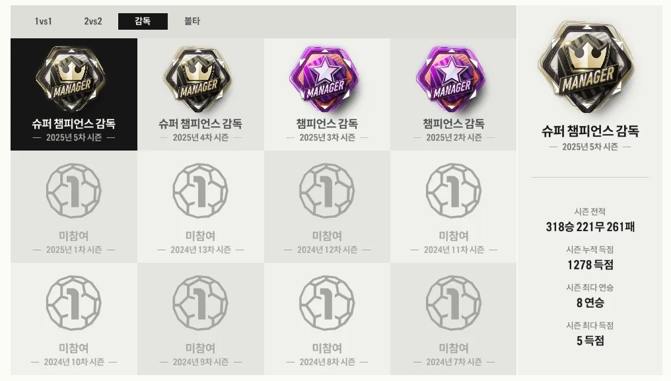Click the 2024년 9차 시즌 ball emblem
Screen dimensions: 671x381
point(200,303)
